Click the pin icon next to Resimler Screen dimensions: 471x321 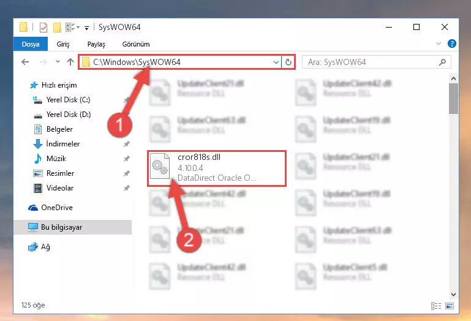coord(126,173)
